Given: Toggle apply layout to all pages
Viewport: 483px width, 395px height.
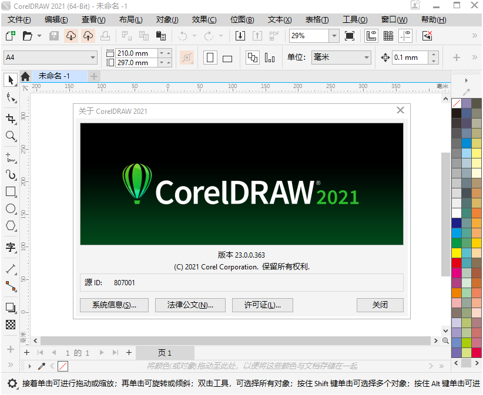Looking at the screenshot, I should (x=253, y=58).
